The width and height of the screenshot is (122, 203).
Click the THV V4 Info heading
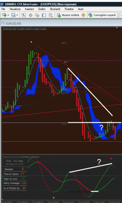click(x=14, y=161)
